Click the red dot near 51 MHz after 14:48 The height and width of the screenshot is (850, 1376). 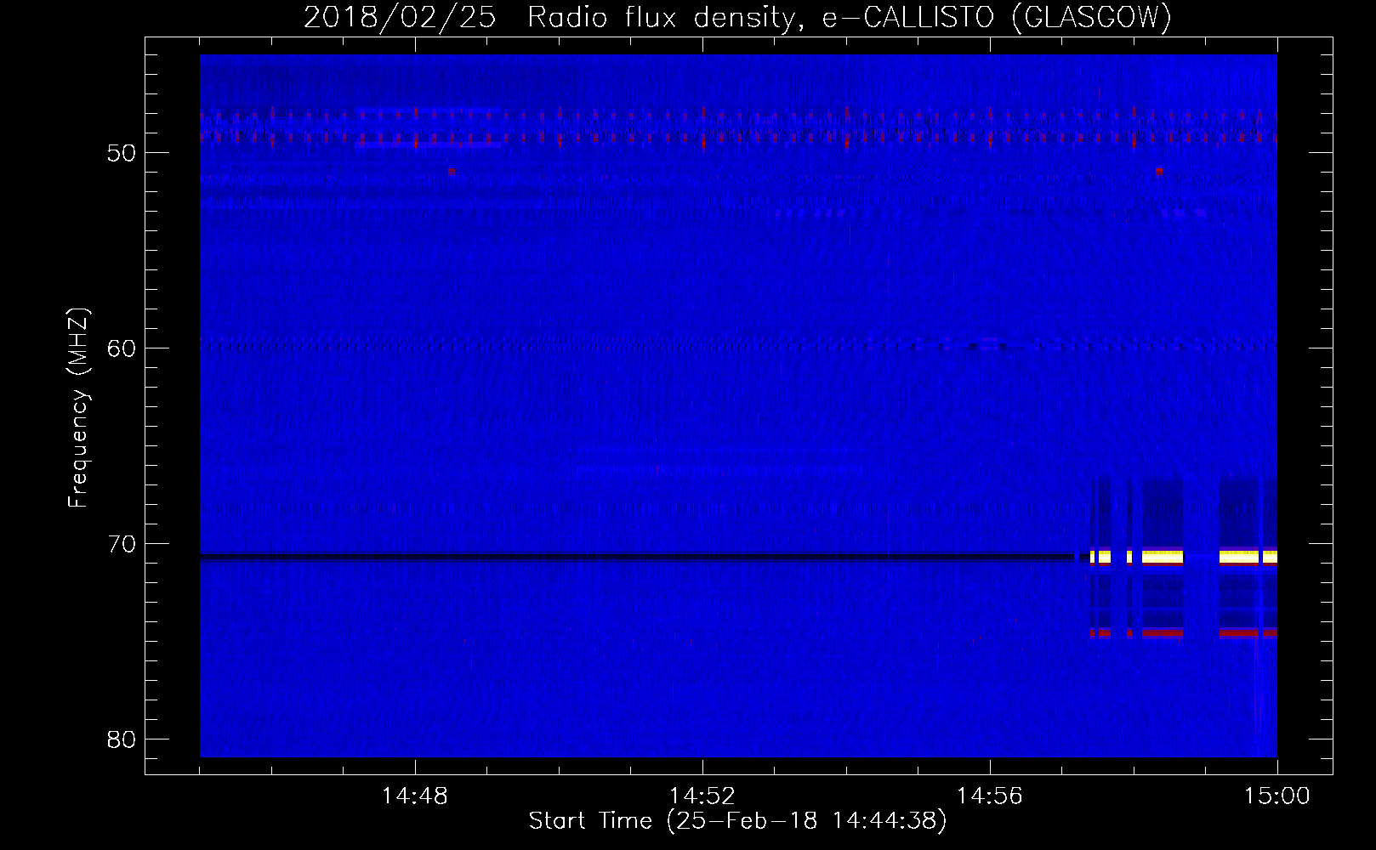pyautogui.click(x=452, y=171)
